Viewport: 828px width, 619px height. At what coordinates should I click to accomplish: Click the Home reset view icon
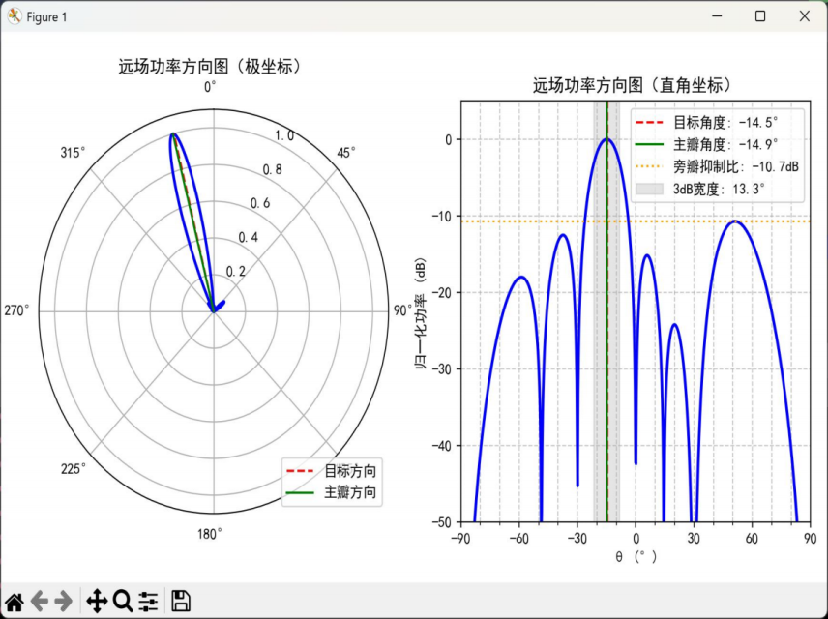(x=15, y=601)
